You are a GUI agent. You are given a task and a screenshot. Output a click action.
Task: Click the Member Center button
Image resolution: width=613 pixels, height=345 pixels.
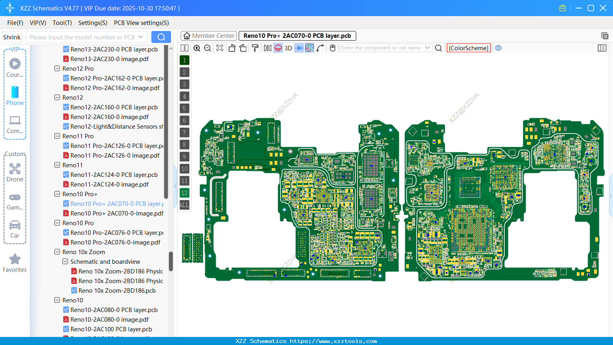(x=208, y=35)
